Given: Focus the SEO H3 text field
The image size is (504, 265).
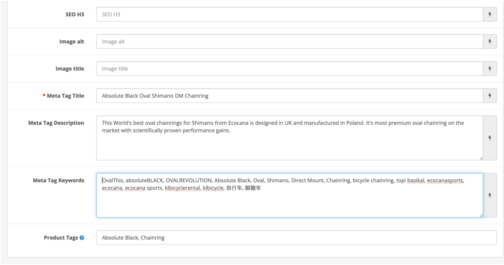Looking at the screenshot, I should pyautogui.click(x=289, y=15).
